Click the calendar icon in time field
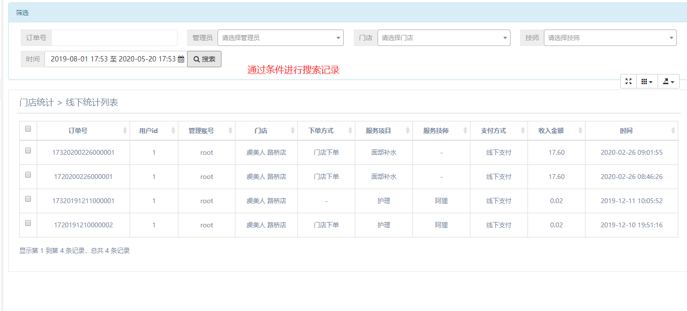The width and height of the screenshot is (687, 311). (181, 59)
